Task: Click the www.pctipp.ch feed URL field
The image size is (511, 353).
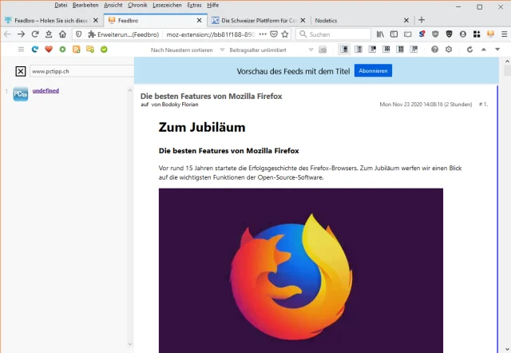Action: click(81, 71)
